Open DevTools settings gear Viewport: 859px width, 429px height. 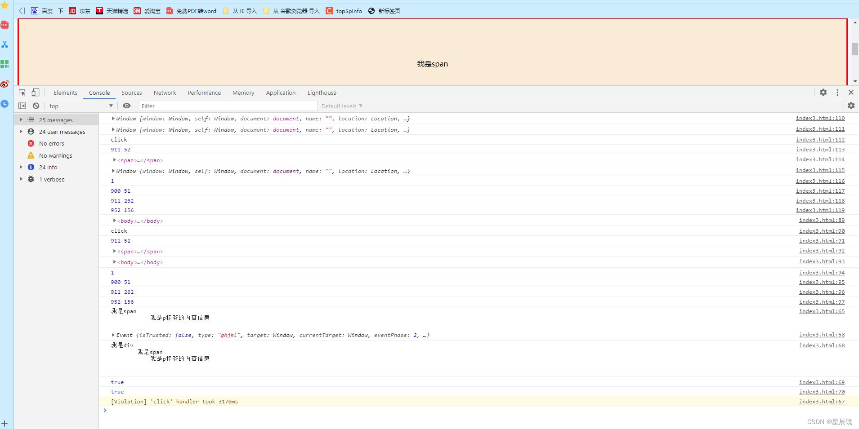(823, 92)
